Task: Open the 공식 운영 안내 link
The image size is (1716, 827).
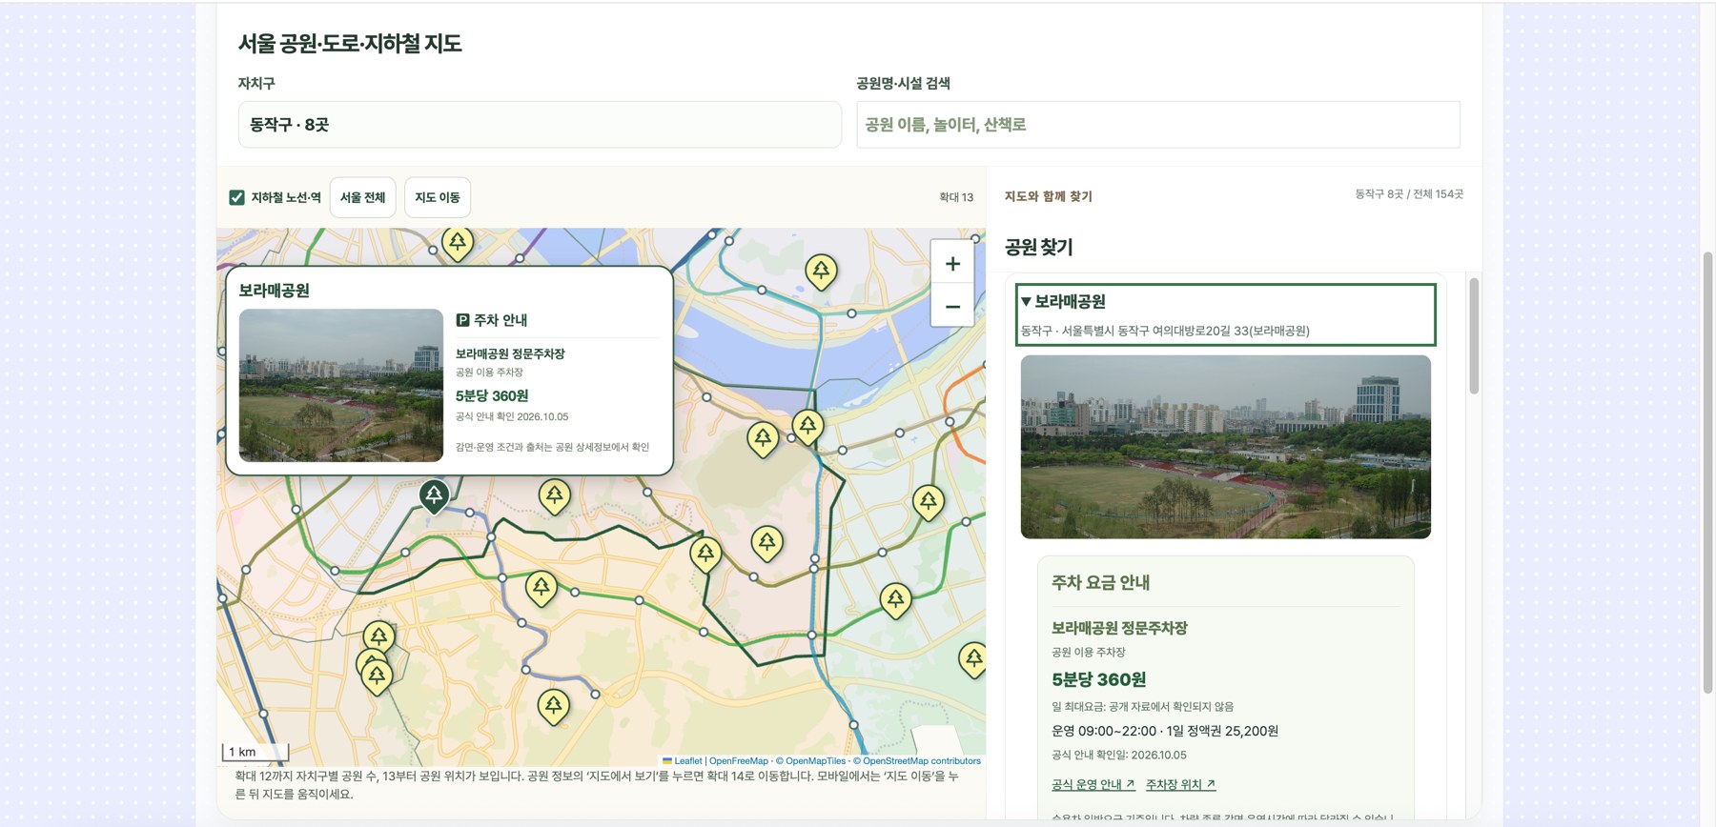Action: point(1093,784)
